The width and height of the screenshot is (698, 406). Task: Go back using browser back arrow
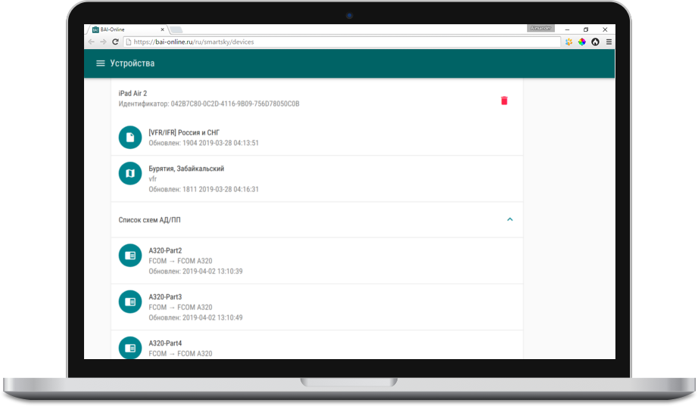(x=92, y=42)
